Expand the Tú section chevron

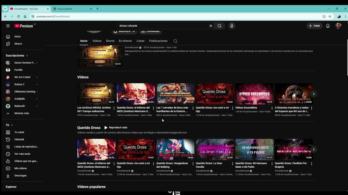click(12, 125)
